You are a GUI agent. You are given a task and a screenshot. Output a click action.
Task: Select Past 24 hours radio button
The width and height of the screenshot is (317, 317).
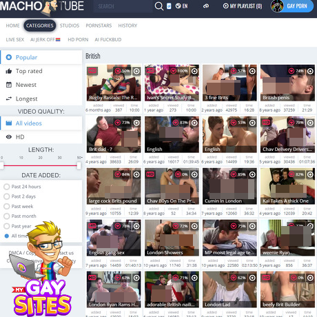coord(7,187)
